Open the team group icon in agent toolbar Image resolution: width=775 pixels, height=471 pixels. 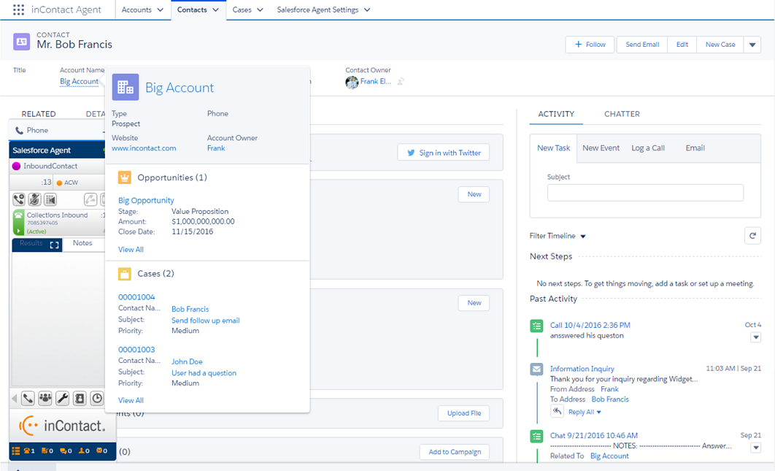(x=45, y=398)
